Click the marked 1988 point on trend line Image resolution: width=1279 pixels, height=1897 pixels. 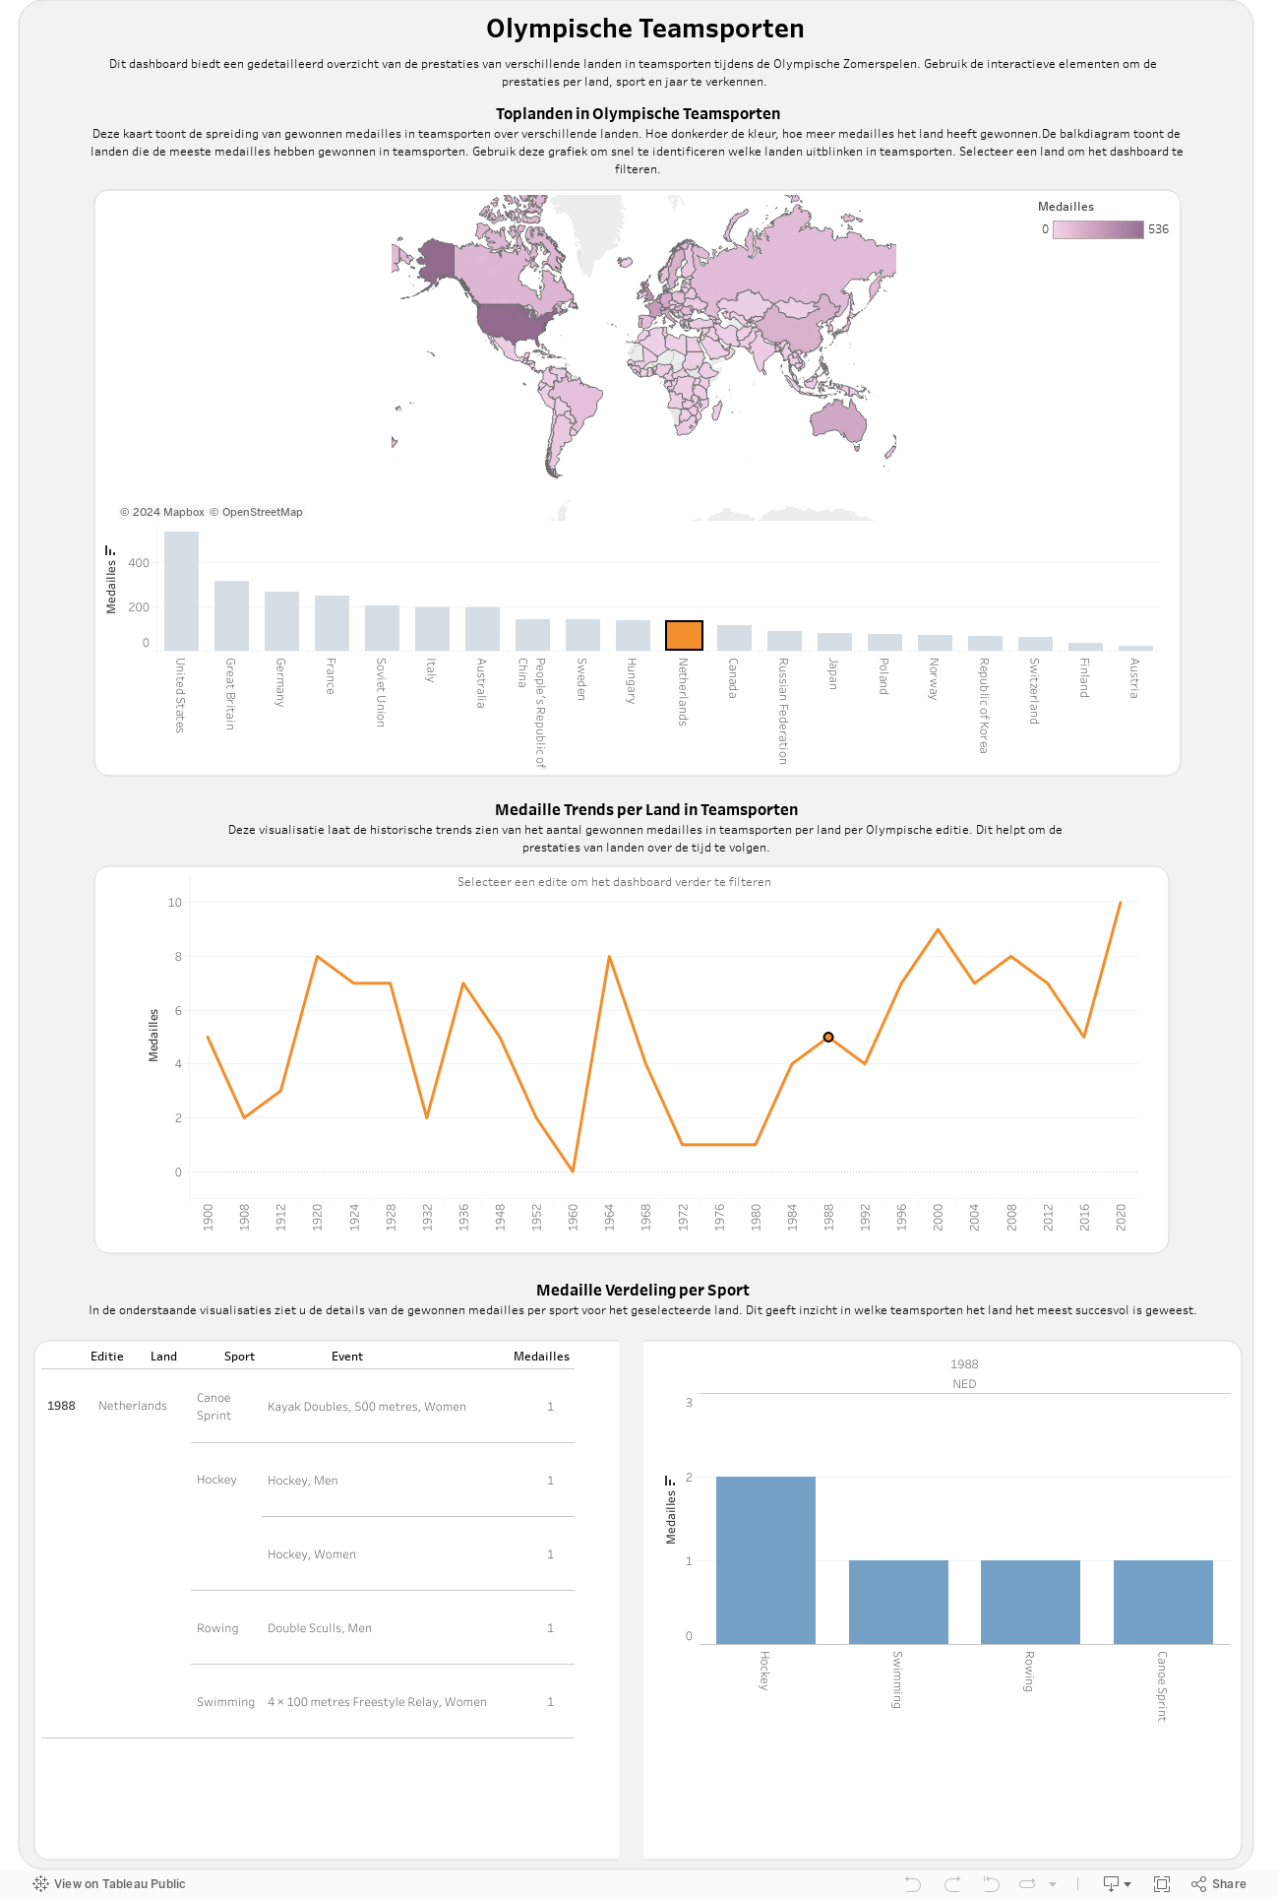828,1037
